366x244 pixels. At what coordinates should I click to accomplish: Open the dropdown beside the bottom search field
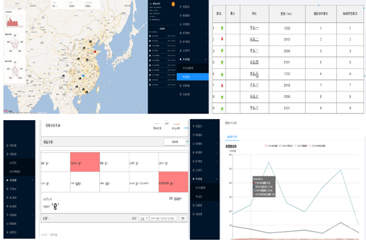143,217
